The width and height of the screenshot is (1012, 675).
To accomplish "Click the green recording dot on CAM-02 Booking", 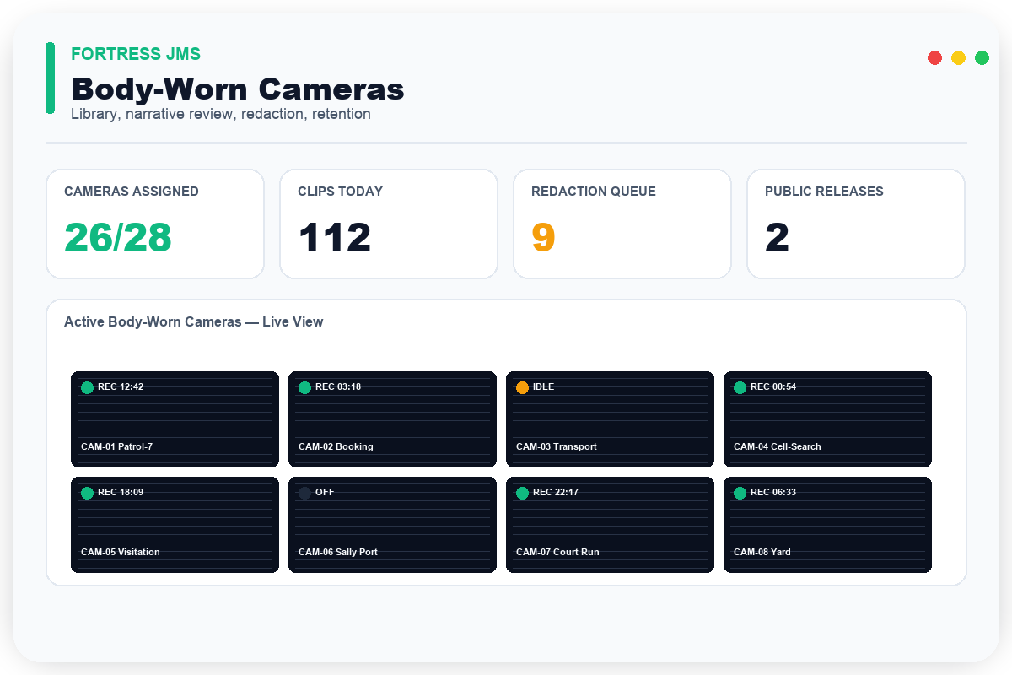I will [x=304, y=387].
